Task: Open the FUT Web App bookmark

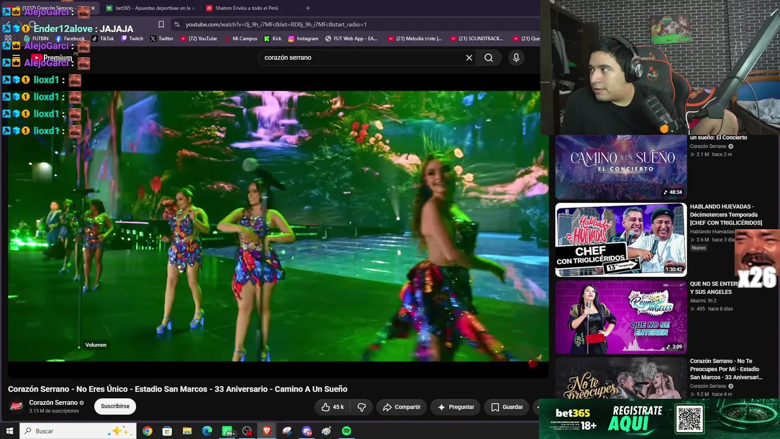Action: (x=352, y=38)
